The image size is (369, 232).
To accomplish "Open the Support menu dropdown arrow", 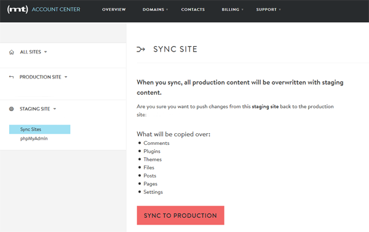I will (280, 10).
